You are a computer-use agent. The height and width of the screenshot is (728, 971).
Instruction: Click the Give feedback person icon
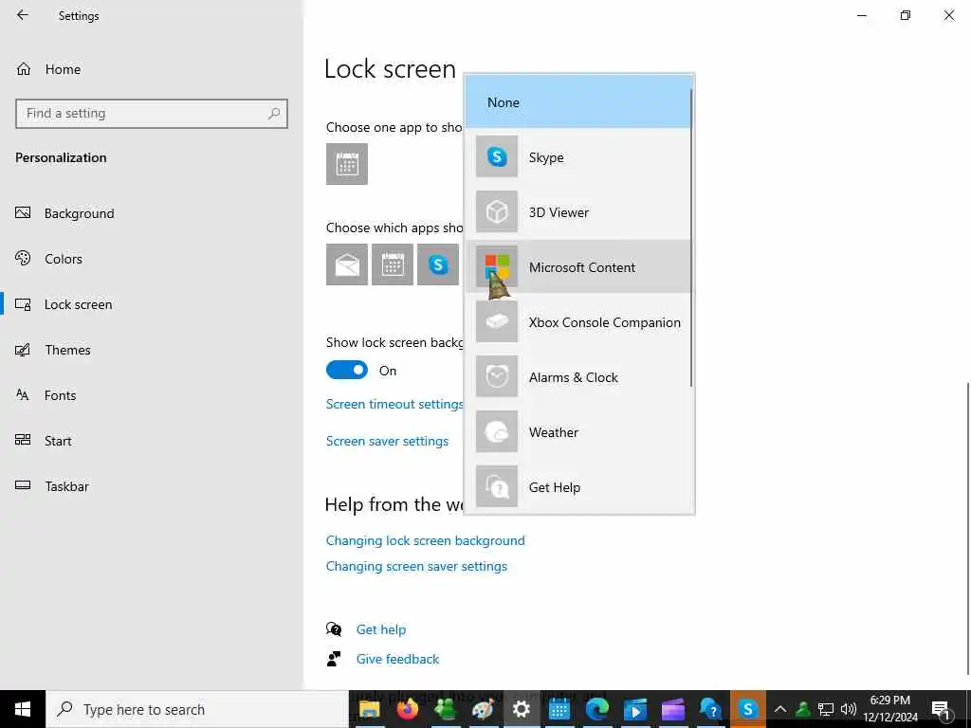334,659
